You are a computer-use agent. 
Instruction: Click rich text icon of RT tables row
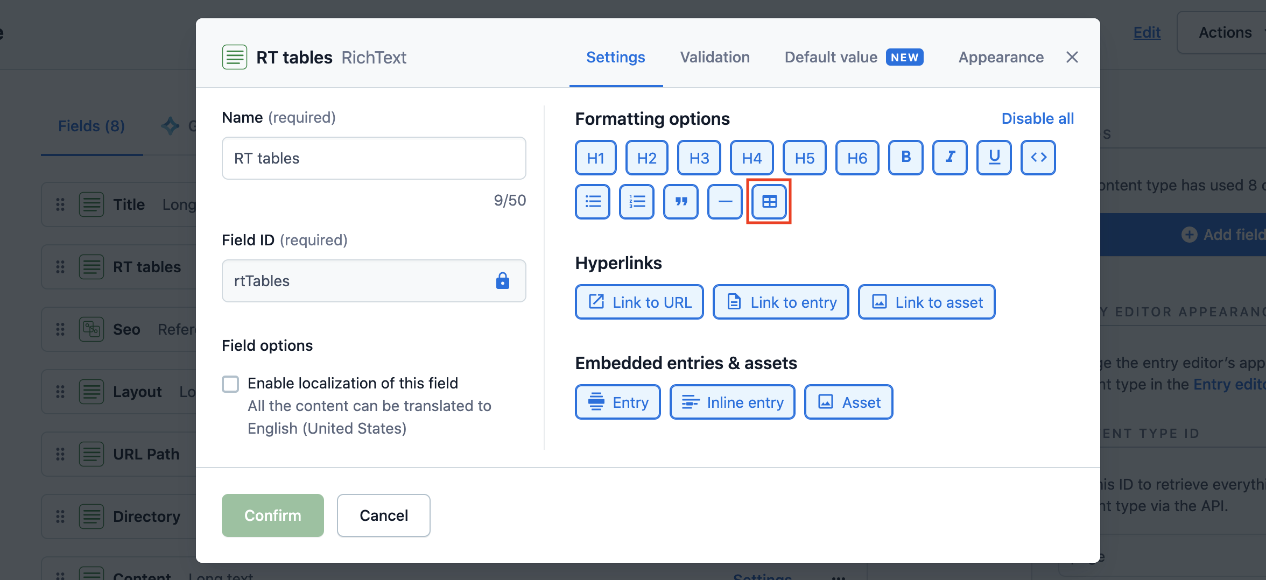92,267
